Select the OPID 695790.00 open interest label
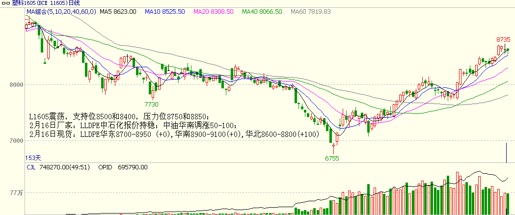515x215 pixels. pos(123,167)
